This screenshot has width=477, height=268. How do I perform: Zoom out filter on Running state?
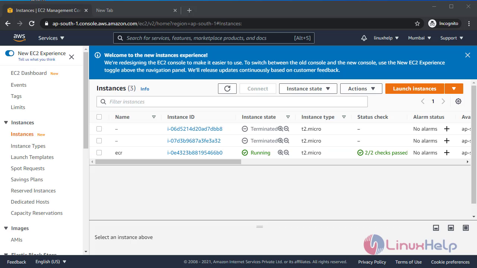[287, 153]
